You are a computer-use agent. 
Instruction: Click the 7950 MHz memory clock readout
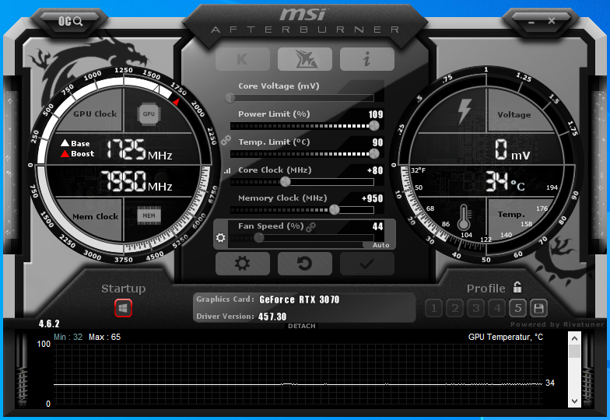(136, 181)
